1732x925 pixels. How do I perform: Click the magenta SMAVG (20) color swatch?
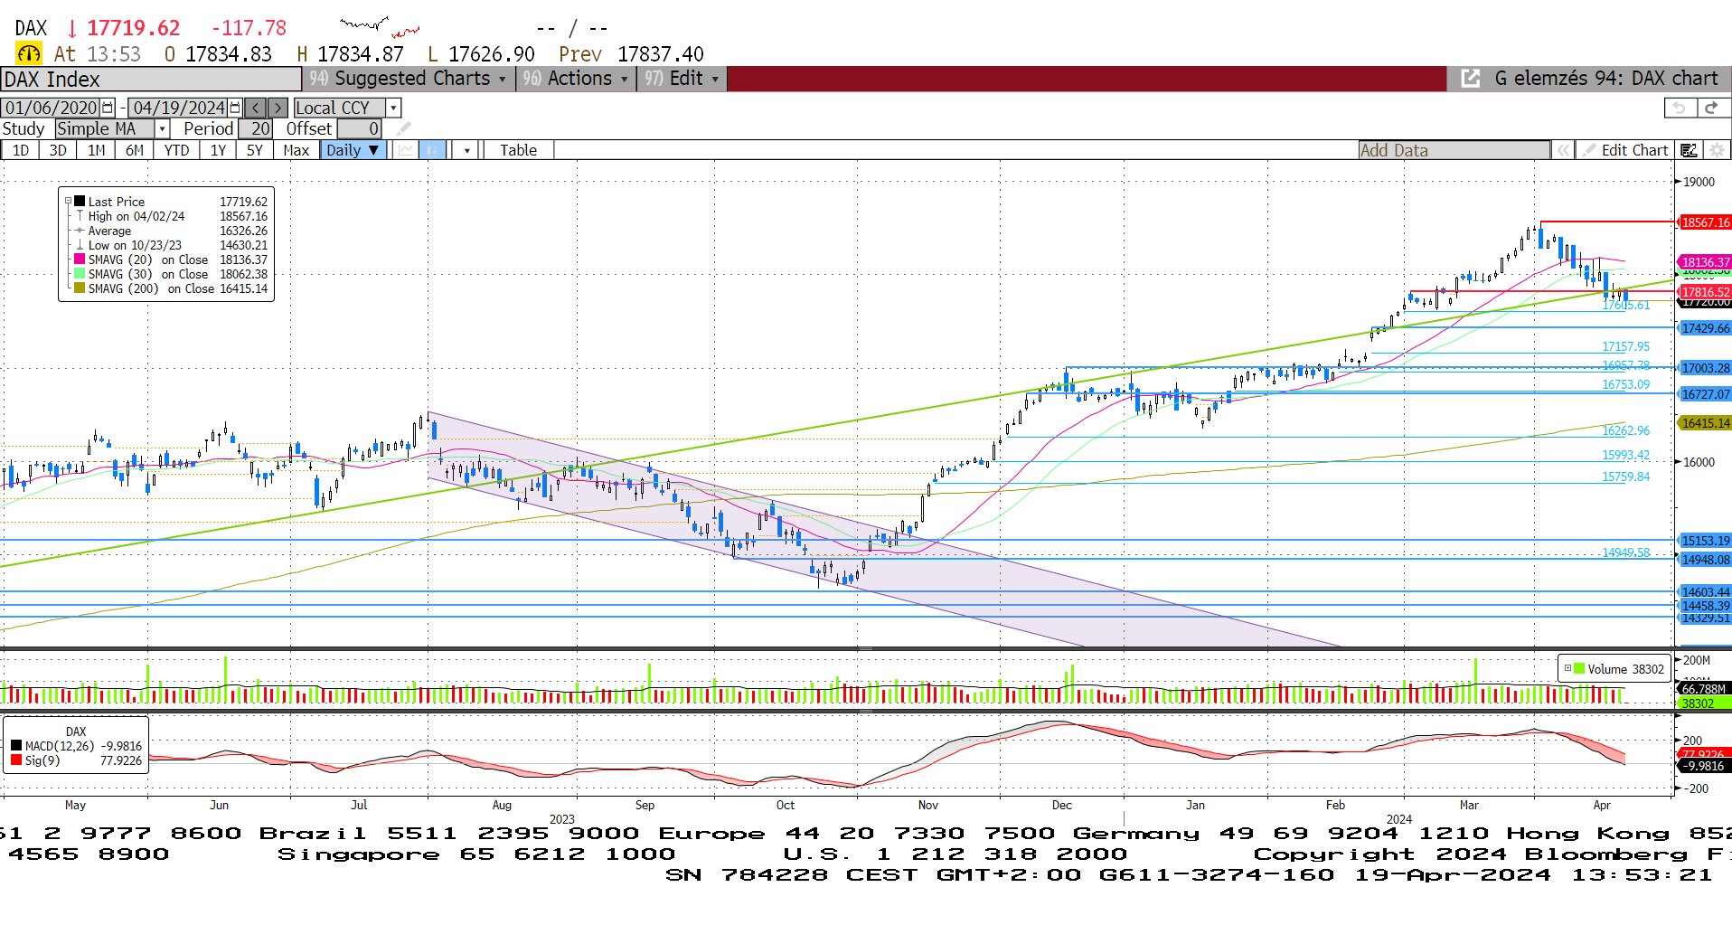[80, 260]
